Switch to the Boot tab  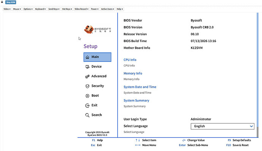(98, 96)
